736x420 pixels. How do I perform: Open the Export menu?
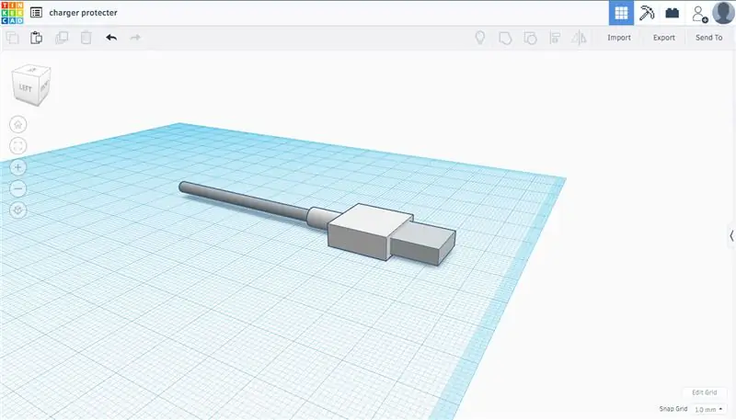(663, 38)
